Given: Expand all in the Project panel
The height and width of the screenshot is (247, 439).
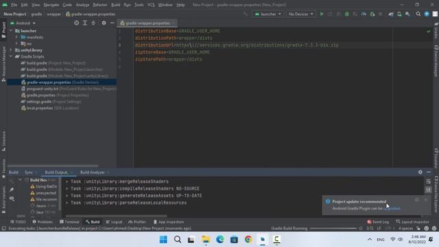Looking at the screenshot, I should (85, 23).
